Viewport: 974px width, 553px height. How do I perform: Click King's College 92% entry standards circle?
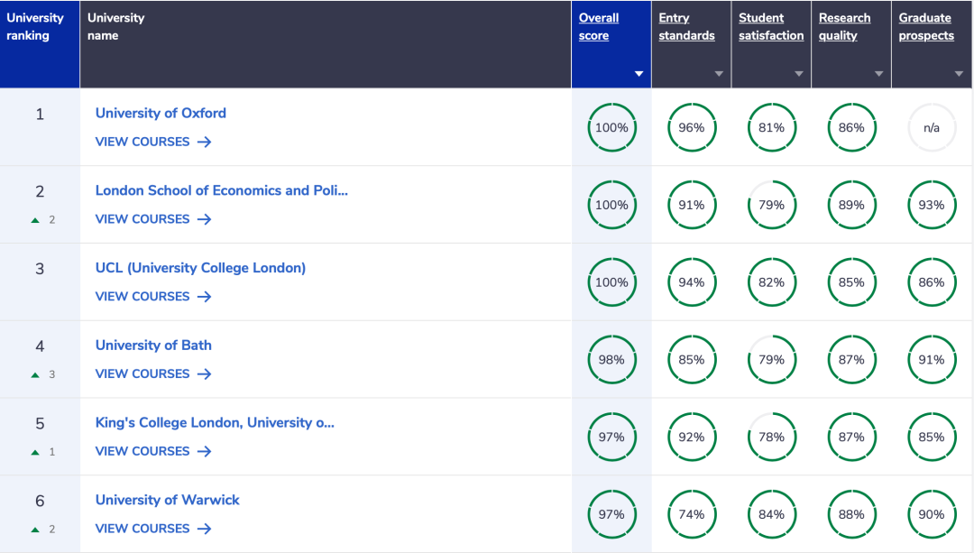[x=692, y=437]
